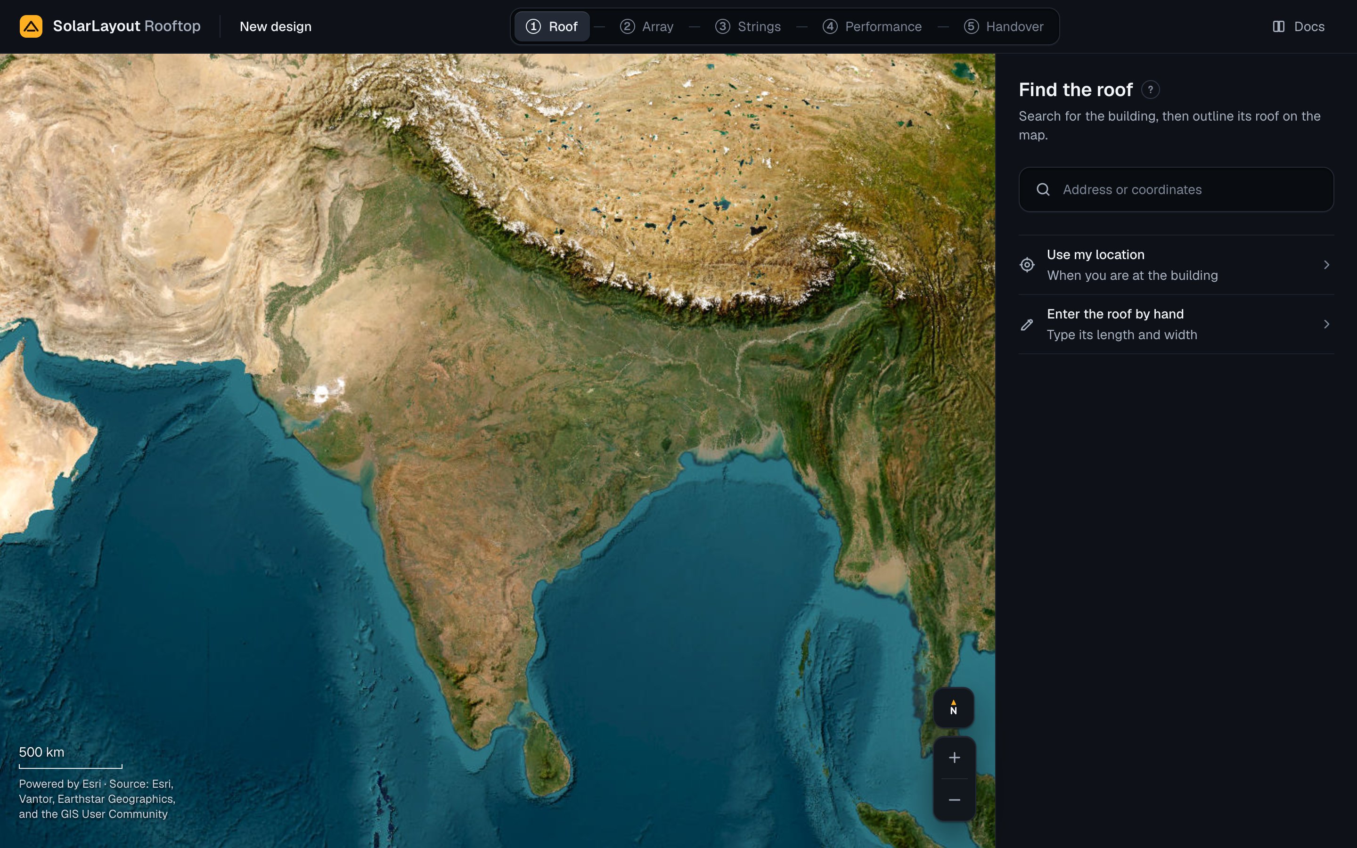The image size is (1357, 848).
Task: Click the pencil icon for manual entry
Action: [1027, 324]
